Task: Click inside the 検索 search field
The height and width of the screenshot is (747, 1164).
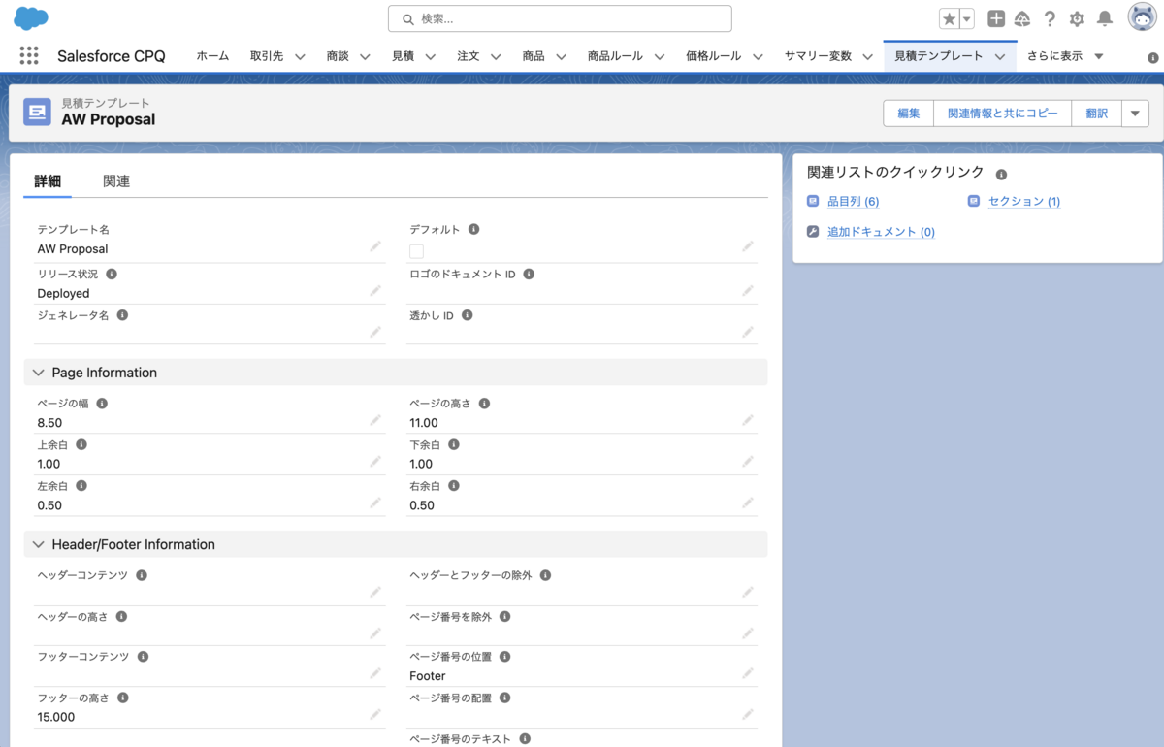Action: point(560,18)
